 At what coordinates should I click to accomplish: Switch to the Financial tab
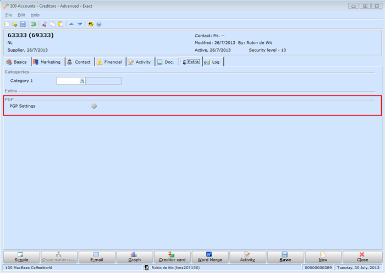click(x=110, y=62)
